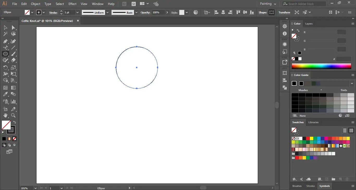This screenshot has width=356, height=190.
Task: Click the Recolor Artwork icon
Action: click(196, 12)
